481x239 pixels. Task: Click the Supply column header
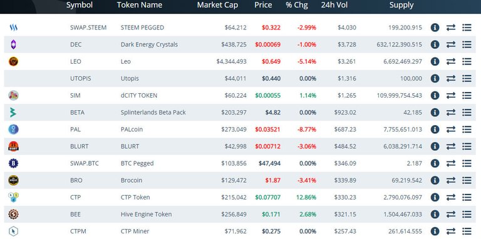pyautogui.click(x=401, y=5)
